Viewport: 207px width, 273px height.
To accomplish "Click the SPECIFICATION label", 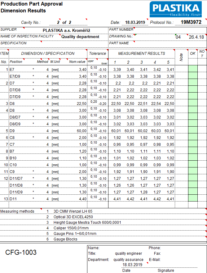I will point(13,43).
